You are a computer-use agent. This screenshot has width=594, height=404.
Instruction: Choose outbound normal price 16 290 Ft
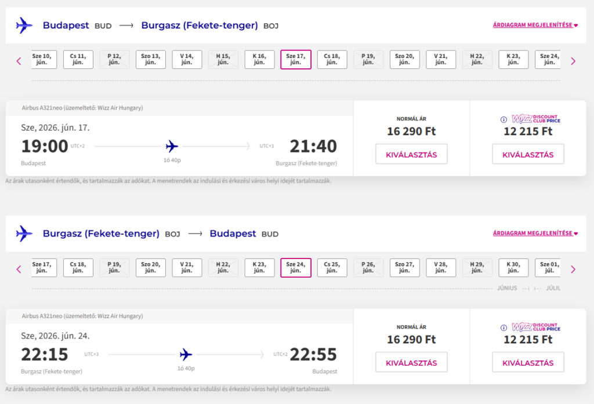click(411, 155)
